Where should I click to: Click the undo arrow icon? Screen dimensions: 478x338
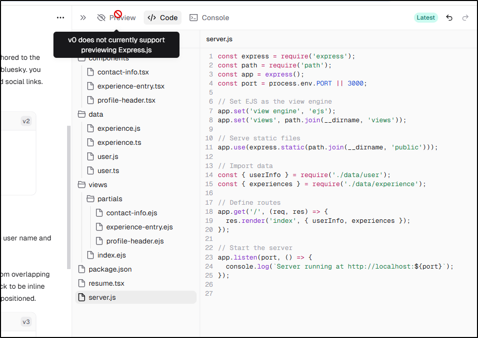click(449, 18)
